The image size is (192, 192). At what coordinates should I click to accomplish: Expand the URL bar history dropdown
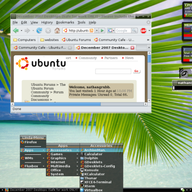[96, 30]
